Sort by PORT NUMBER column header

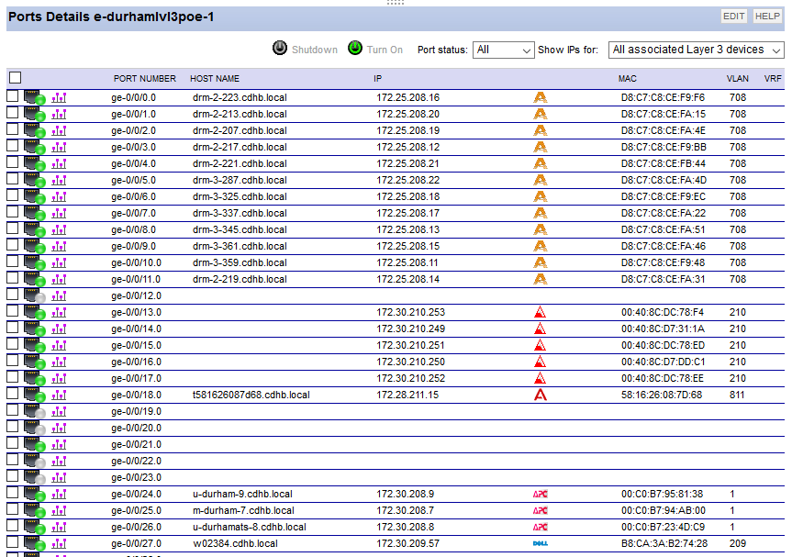tap(145, 78)
